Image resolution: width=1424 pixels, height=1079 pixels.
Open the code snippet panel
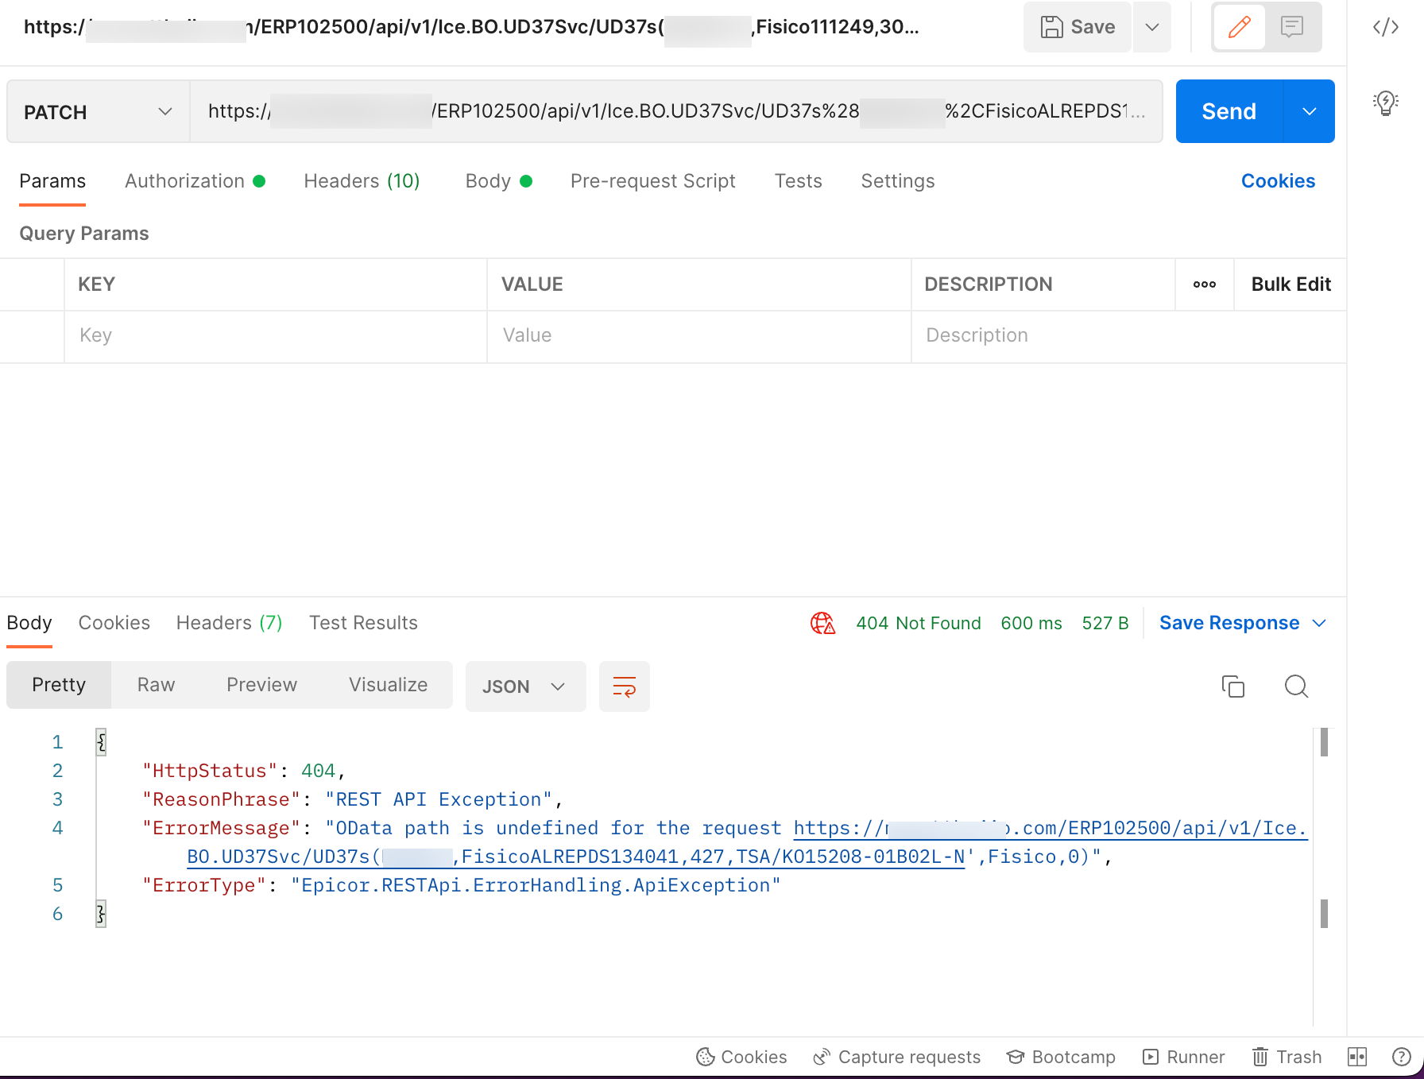1386,26
